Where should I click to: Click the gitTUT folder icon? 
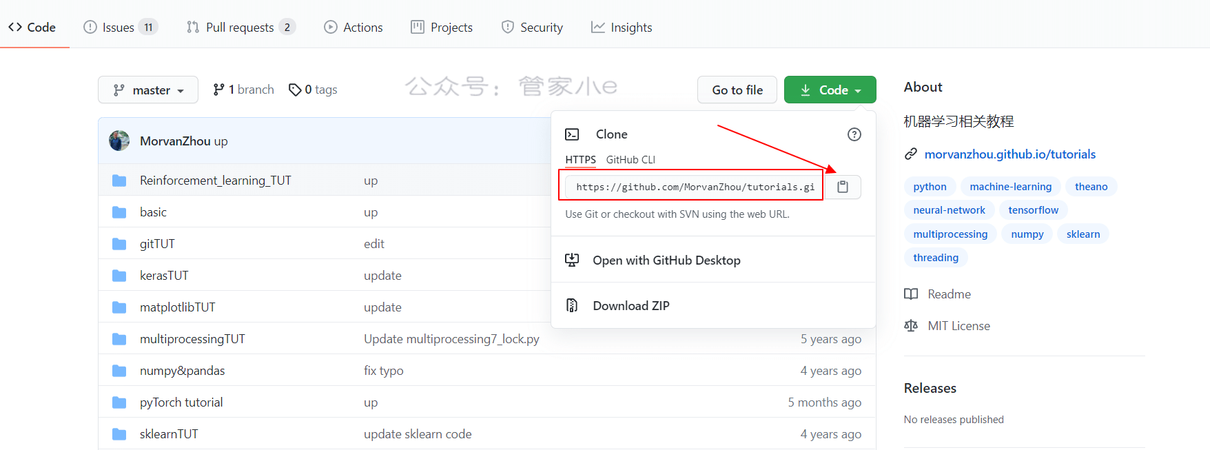[x=119, y=244]
